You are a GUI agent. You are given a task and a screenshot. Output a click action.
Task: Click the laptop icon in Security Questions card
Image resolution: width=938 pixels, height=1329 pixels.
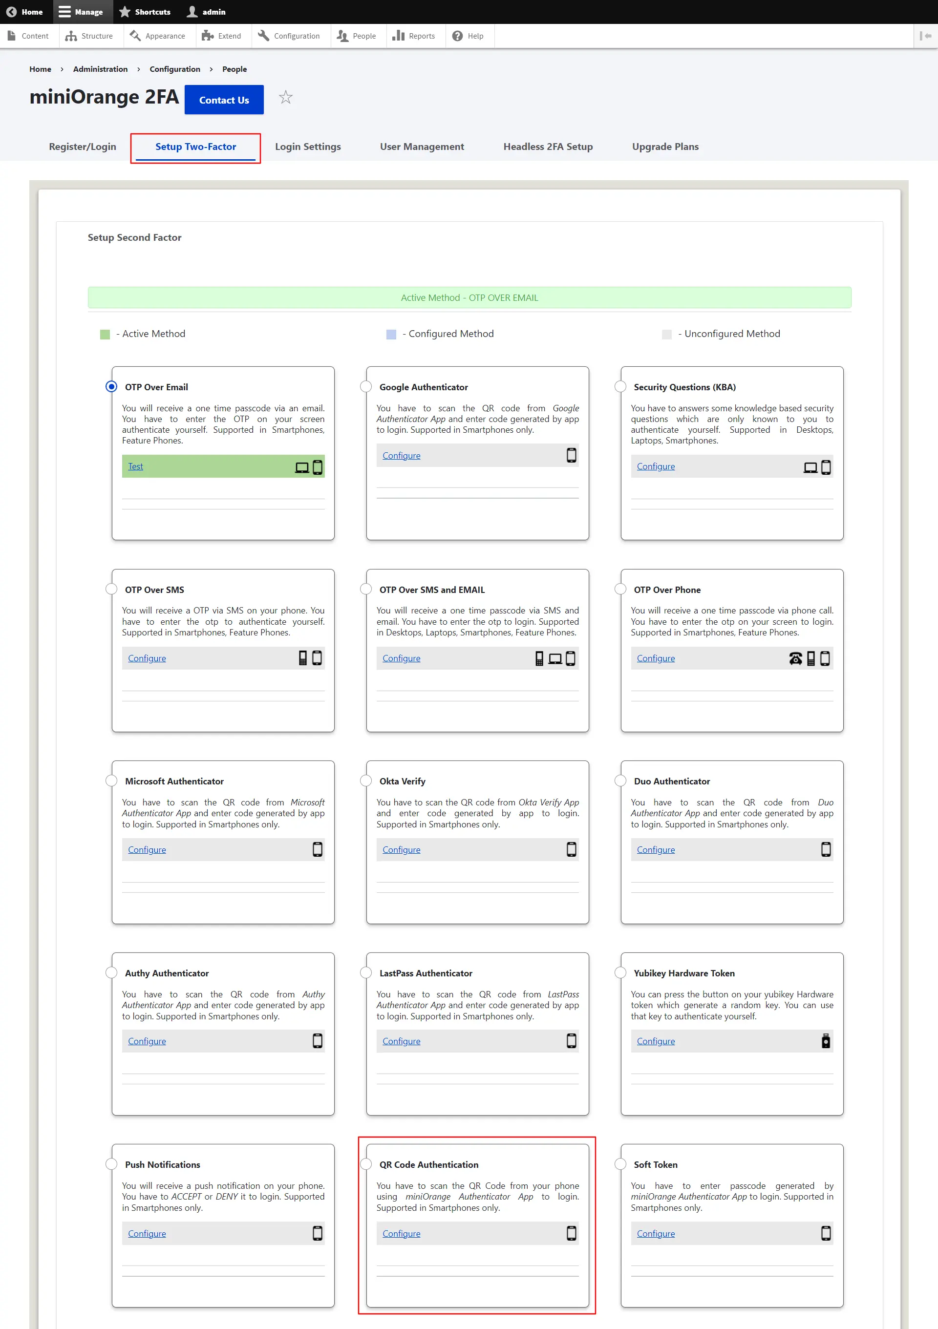click(x=810, y=467)
